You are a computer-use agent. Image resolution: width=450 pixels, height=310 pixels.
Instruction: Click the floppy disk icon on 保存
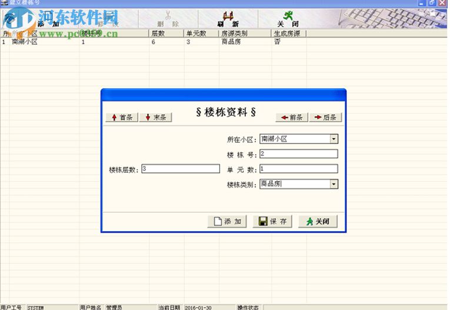pos(263,221)
